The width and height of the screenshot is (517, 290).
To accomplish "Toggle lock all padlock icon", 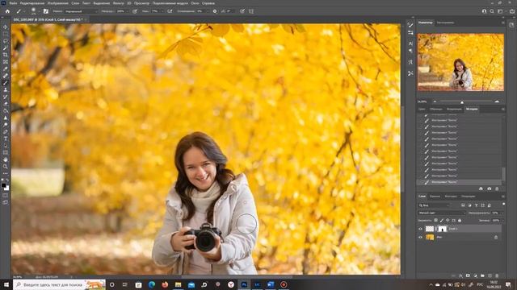I will tap(460, 220).
